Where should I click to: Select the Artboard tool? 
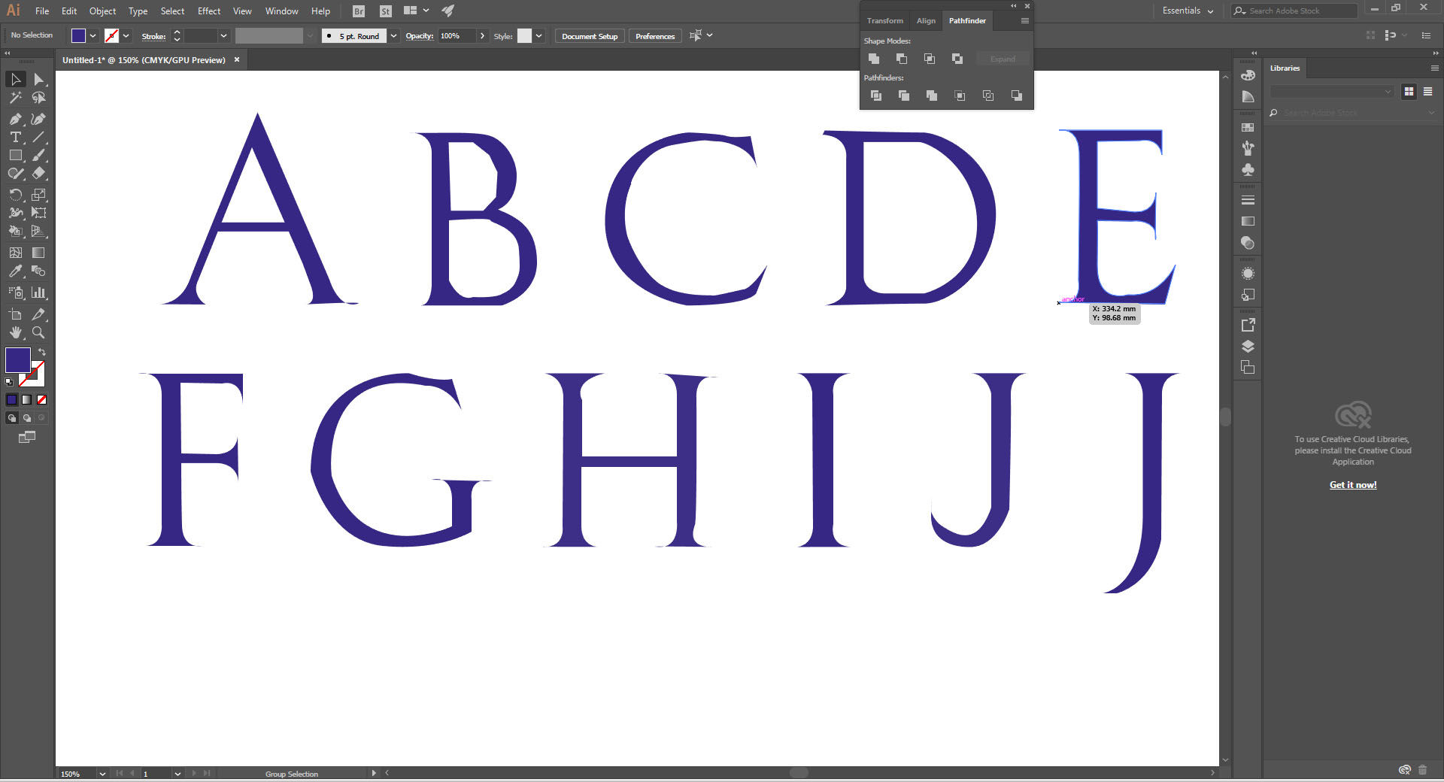pos(15,314)
